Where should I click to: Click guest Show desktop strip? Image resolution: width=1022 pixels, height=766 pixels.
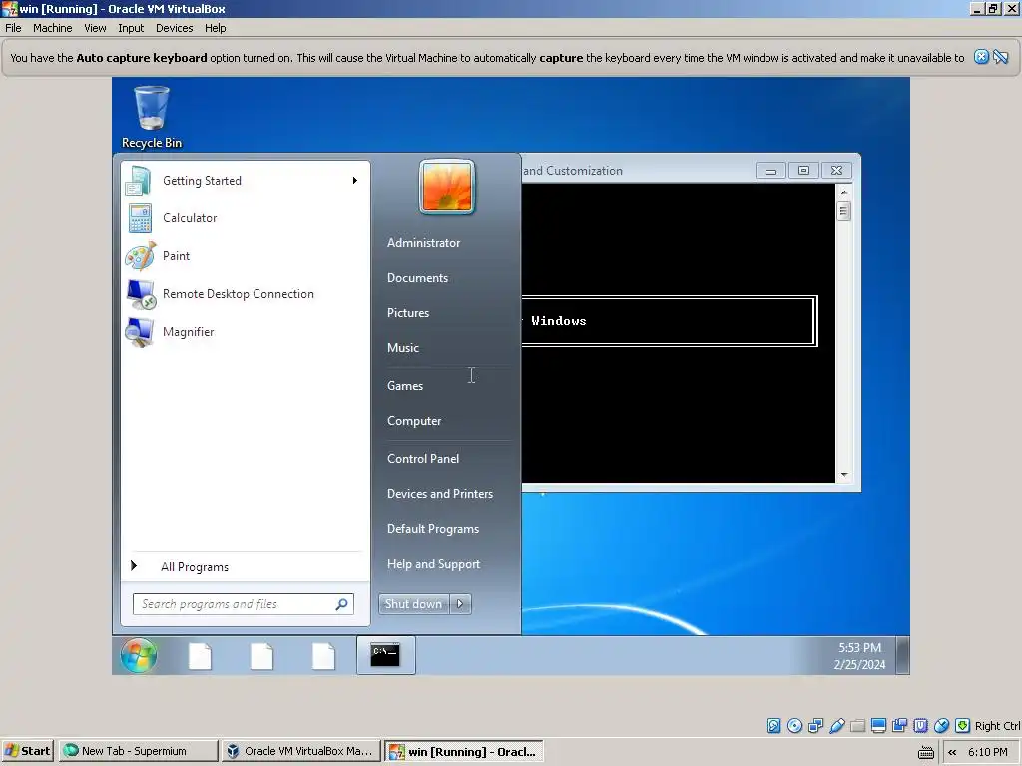902,656
